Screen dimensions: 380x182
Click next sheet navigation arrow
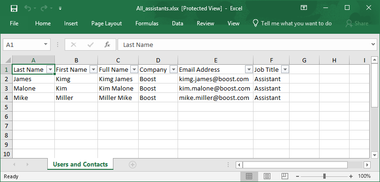coord(27,165)
